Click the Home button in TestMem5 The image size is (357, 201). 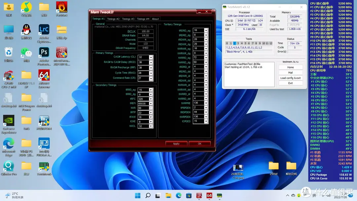[291, 67]
